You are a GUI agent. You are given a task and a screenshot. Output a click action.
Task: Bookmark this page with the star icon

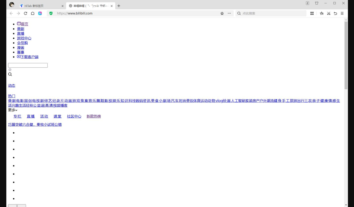pos(222,13)
